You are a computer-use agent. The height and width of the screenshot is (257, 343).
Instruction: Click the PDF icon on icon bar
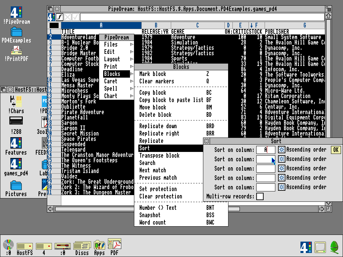[115, 247]
